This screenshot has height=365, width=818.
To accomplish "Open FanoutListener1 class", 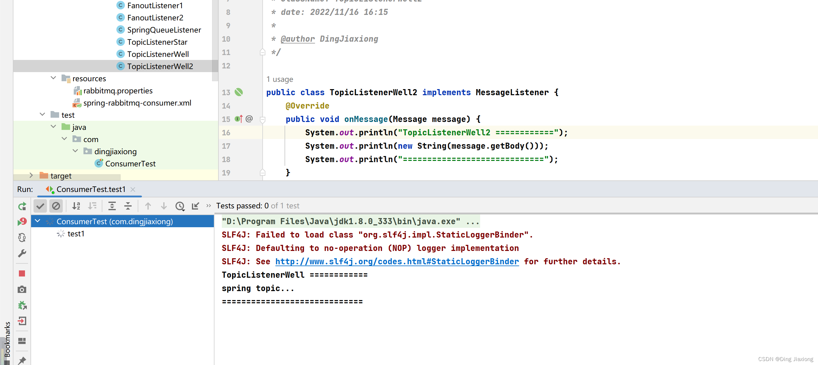I will coord(155,5).
